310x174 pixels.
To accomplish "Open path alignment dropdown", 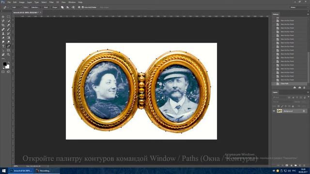I will click(x=68, y=7).
